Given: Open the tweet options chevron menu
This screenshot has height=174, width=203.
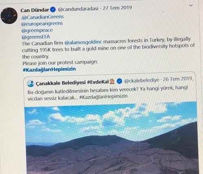Looking at the screenshot, I should click(191, 5).
